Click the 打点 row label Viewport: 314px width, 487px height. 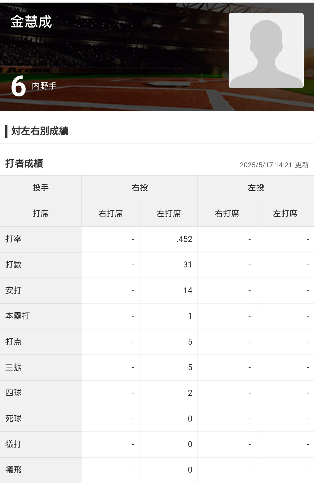click(x=13, y=342)
